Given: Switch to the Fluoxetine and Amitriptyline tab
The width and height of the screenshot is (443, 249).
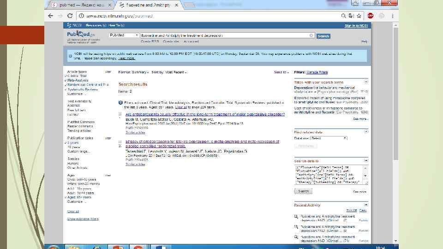Looking at the screenshot, I should [148, 5].
